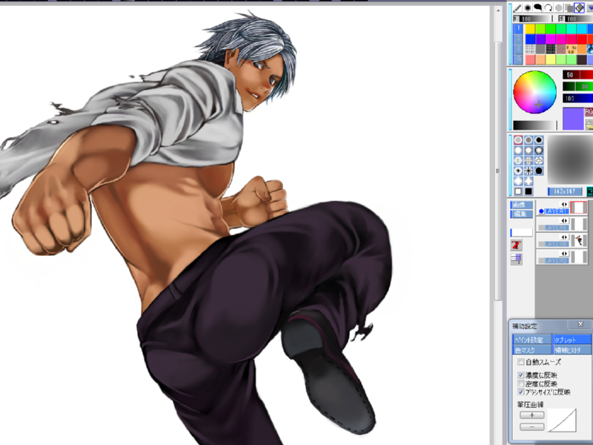This screenshot has width=593, height=445.
Task: Enable the 自動スムーズ checkbox
Action: (521, 362)
